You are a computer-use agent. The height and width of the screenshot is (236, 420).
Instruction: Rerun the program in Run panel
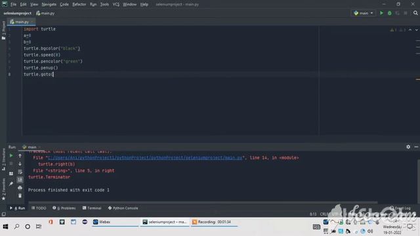coord(11,155)
